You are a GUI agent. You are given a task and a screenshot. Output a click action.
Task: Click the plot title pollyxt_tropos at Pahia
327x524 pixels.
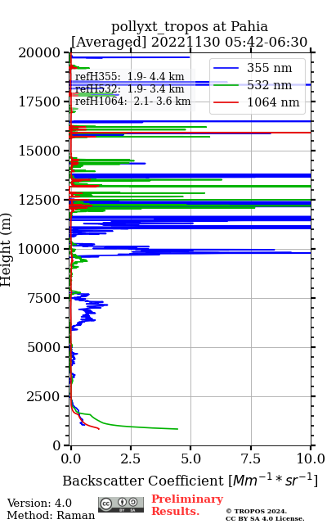click(x=189, y=26)
